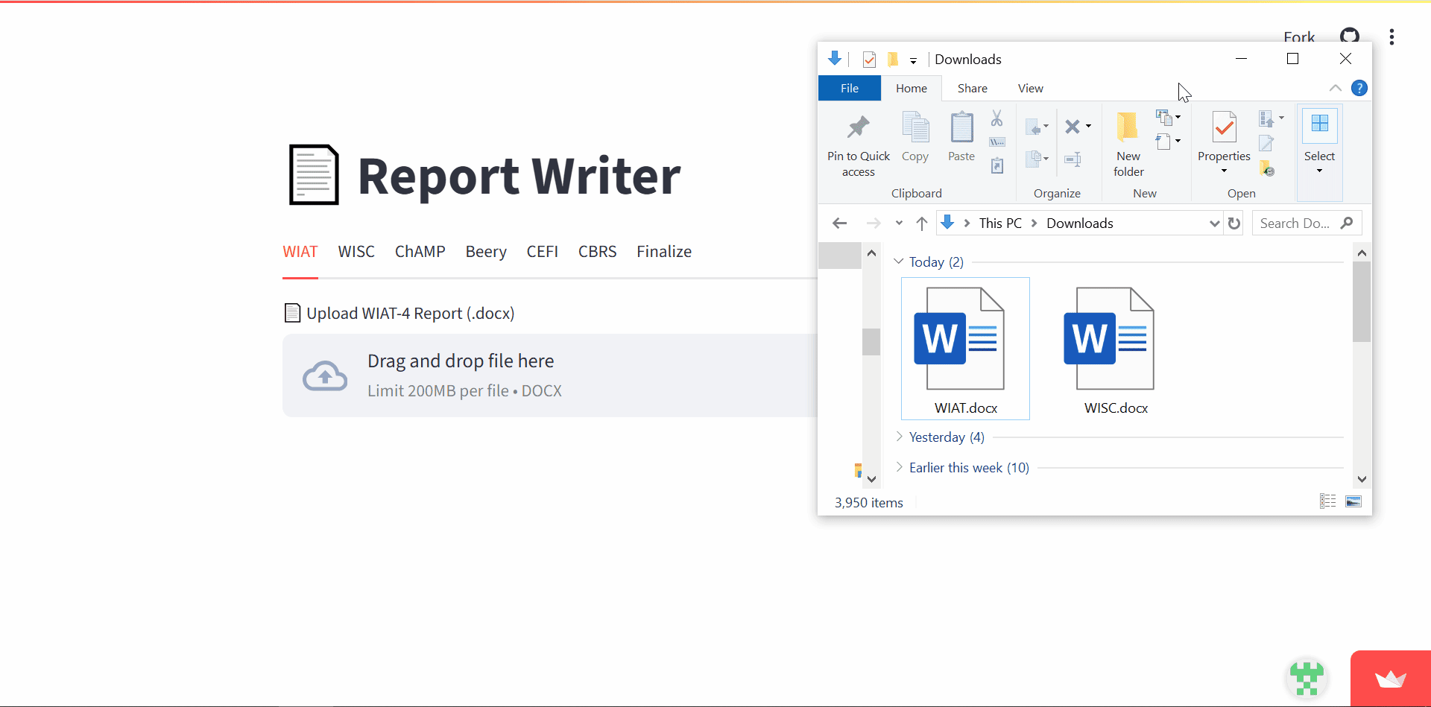Switch to the WISC tab

[x=356, y=252]
